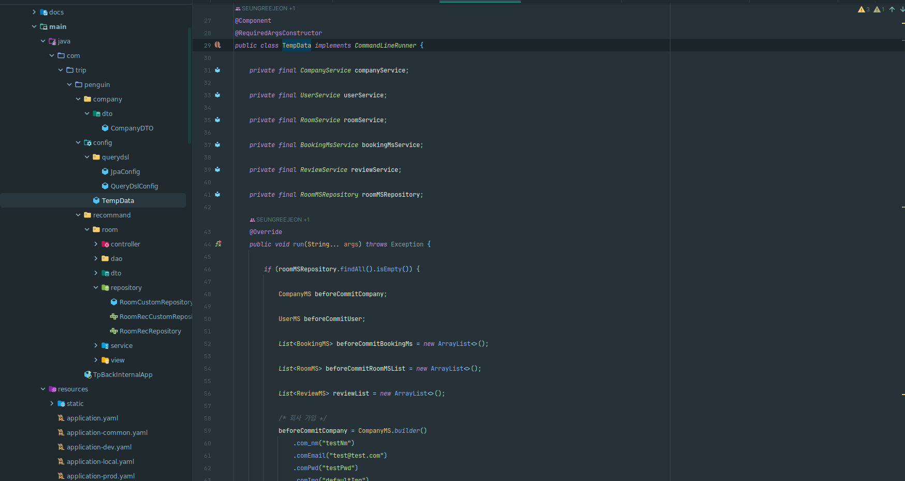
Task: Select the dto folder under room
Action: [x=112, y=273]
